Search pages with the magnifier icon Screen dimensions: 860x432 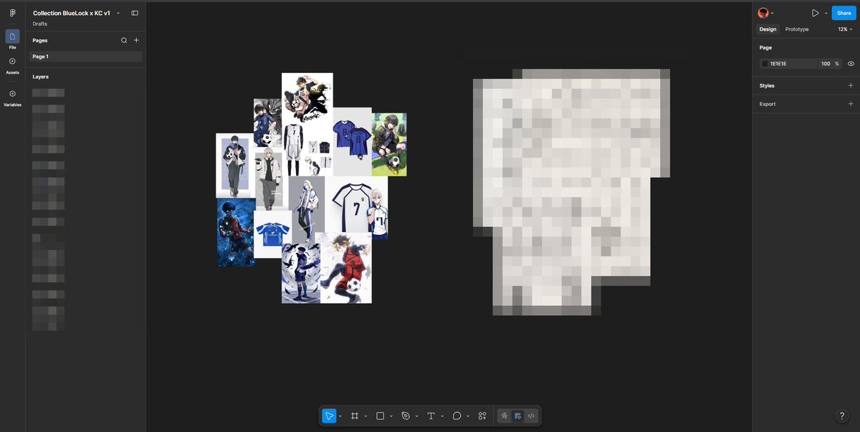coord(124,41)
